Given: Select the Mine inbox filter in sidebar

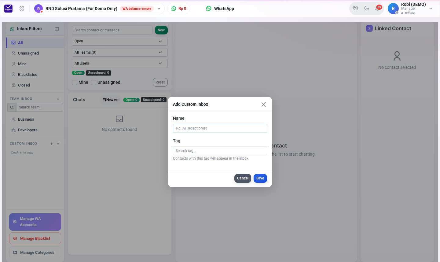Looking at the screenshot, I should point(35,64).
